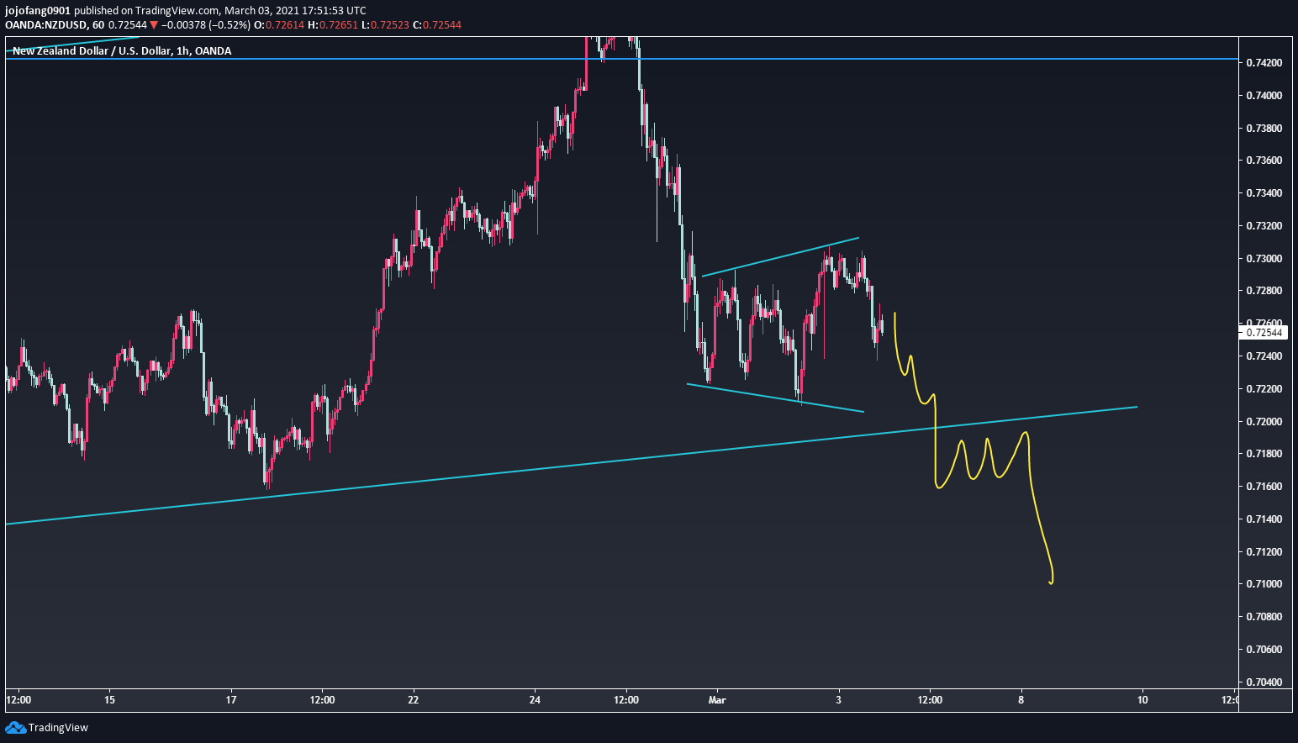Click the 0.70800 price axis label
The image size is (1298, 743).
1264,617
